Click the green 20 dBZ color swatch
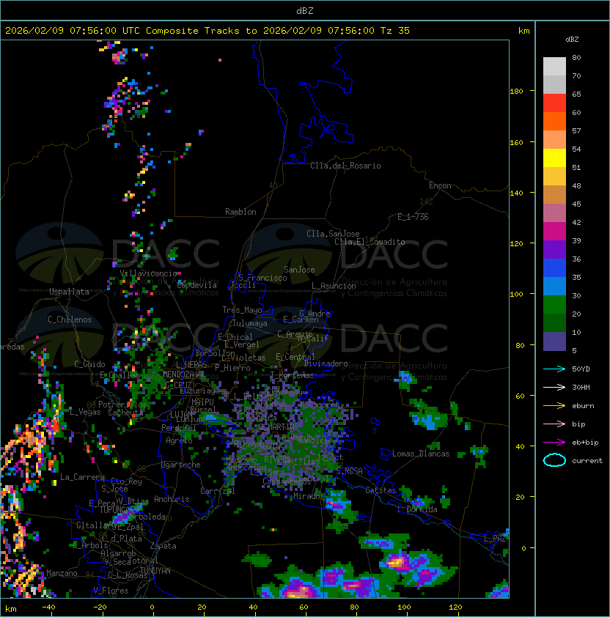The image size is (610, 617). click(x=554, y=305)
